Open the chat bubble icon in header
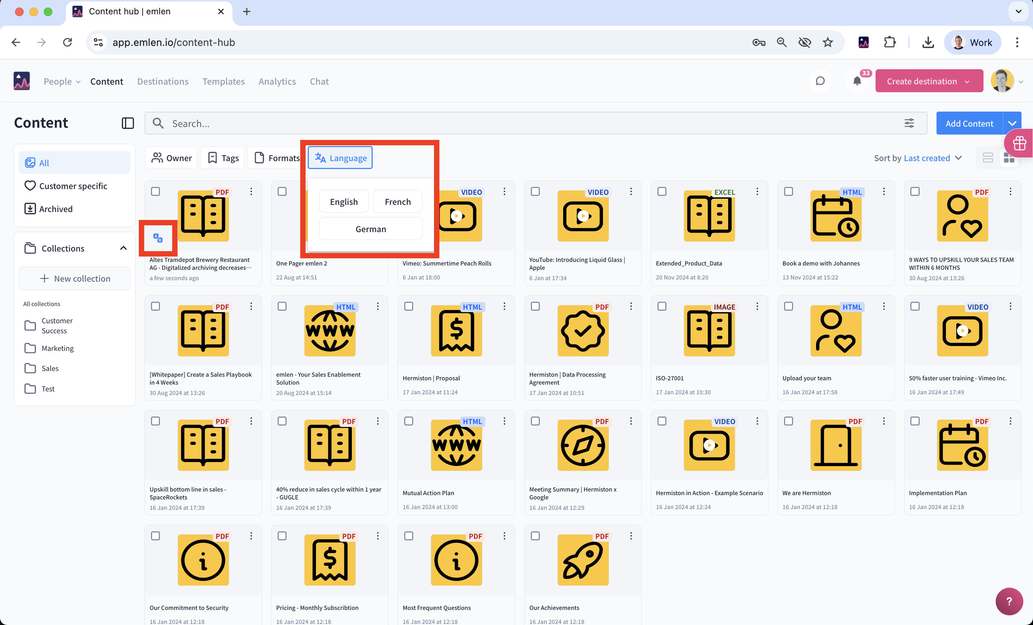 [x=820, y=81]
